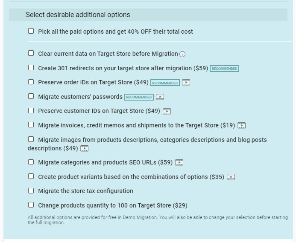Tick Change products quantity to 100
The height and width of the screenshot is (242, 296).
(31, 205)
